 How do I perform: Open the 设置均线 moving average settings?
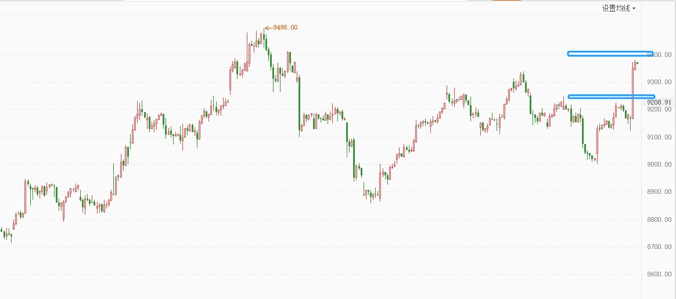coord(616,8)
